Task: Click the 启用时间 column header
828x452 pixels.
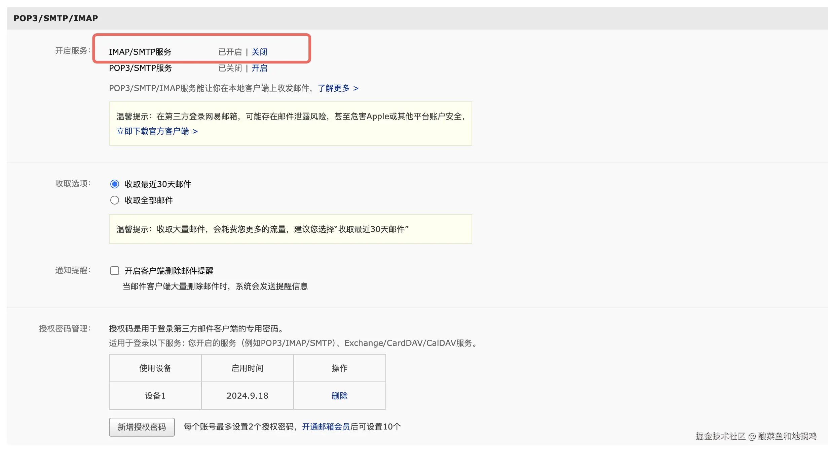Action: 247,368
